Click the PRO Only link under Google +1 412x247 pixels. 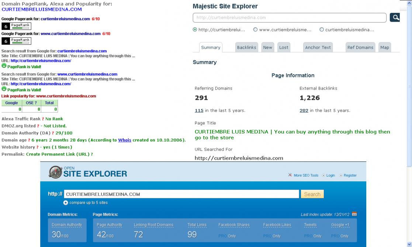[x=340, y=236]
